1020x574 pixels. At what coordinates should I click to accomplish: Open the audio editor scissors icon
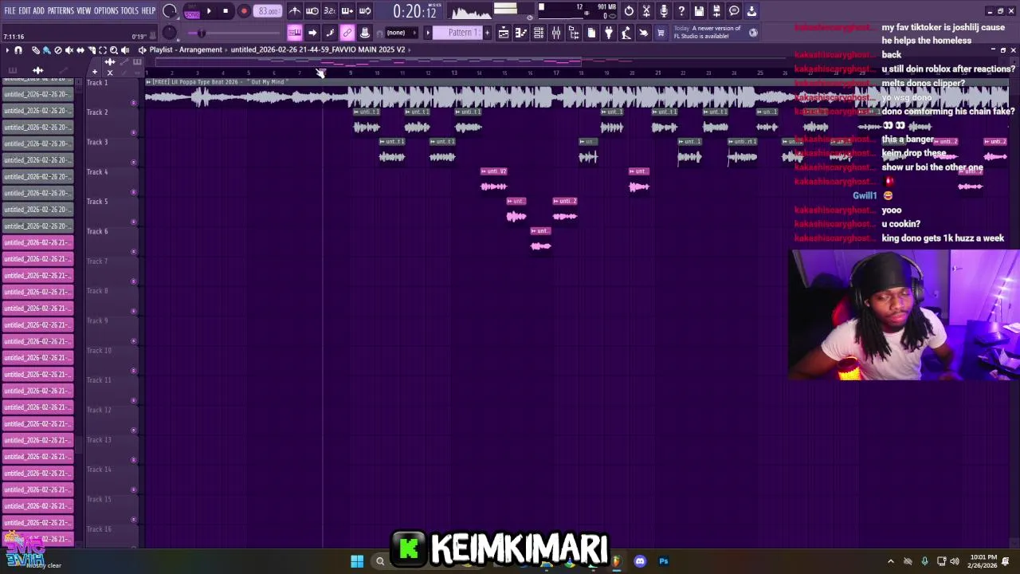pos(646,11)
